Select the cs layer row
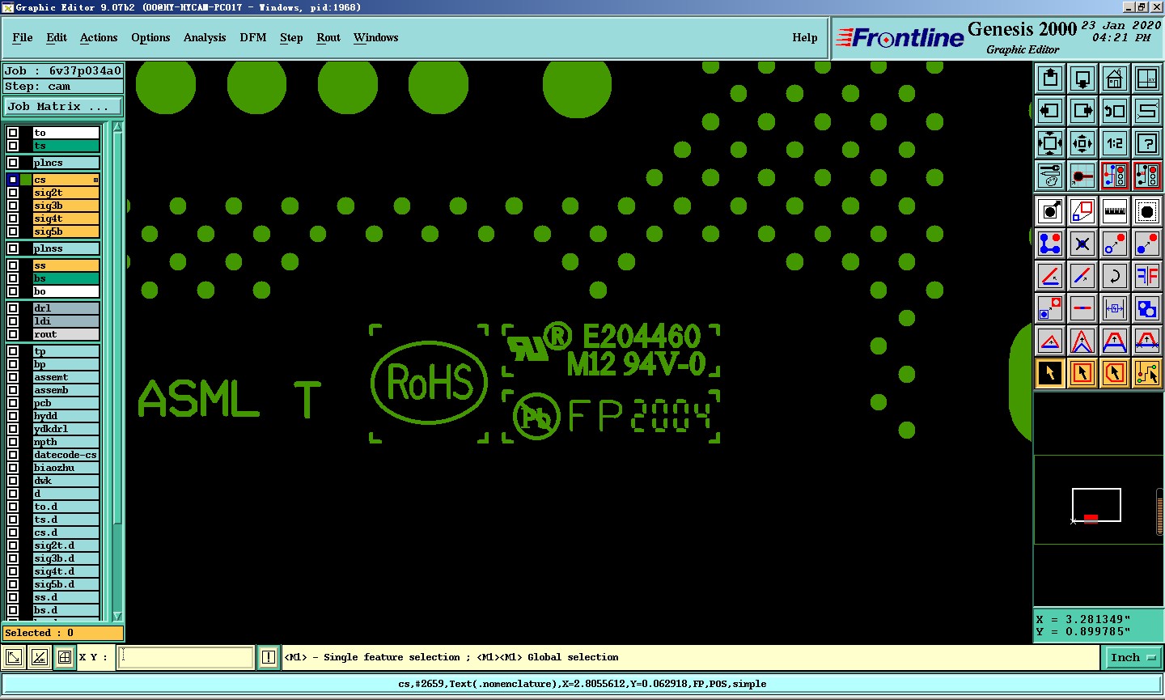 [66, 180]
